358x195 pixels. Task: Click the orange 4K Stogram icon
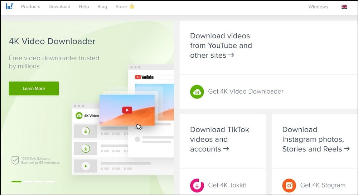click(x=289, y=185)
